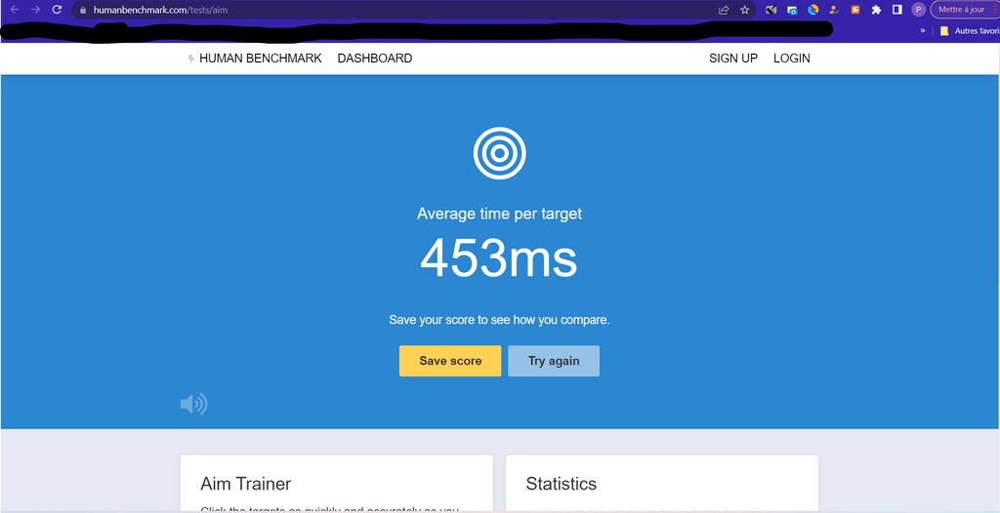The height and width of the screenshot is (513, 1000).
Task: Open the Autres favoris bookmarks folder
Action: [969, 30]
